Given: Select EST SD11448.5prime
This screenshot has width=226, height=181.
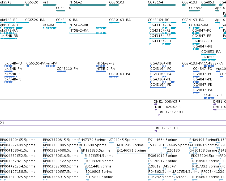Looking at the screenshot, I should click(x=87, y=169).
